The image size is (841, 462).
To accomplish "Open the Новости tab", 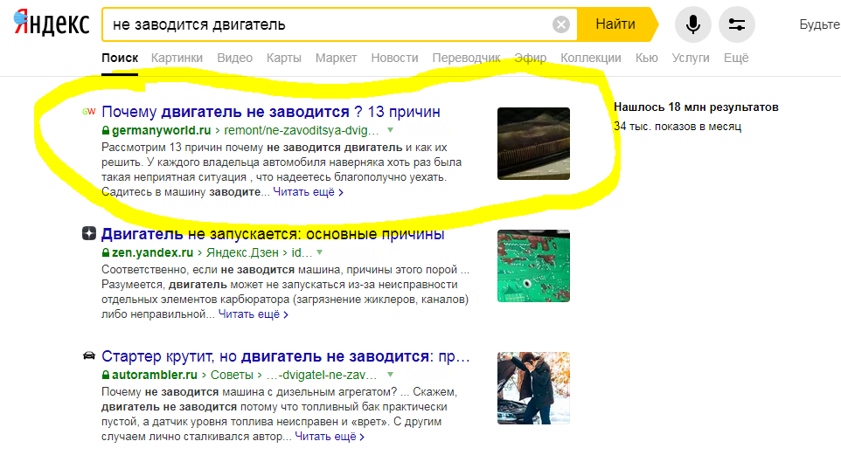I will (x=395, y=58).
